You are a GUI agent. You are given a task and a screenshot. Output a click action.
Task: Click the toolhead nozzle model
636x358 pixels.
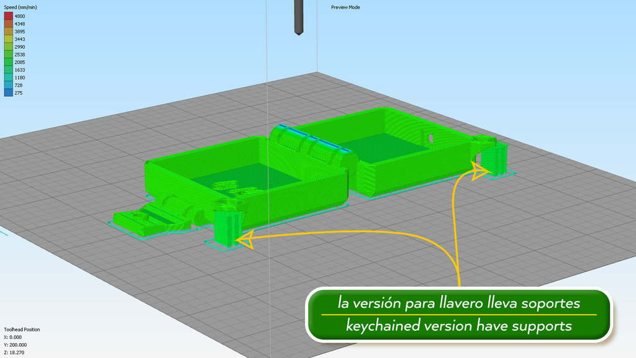299,17
